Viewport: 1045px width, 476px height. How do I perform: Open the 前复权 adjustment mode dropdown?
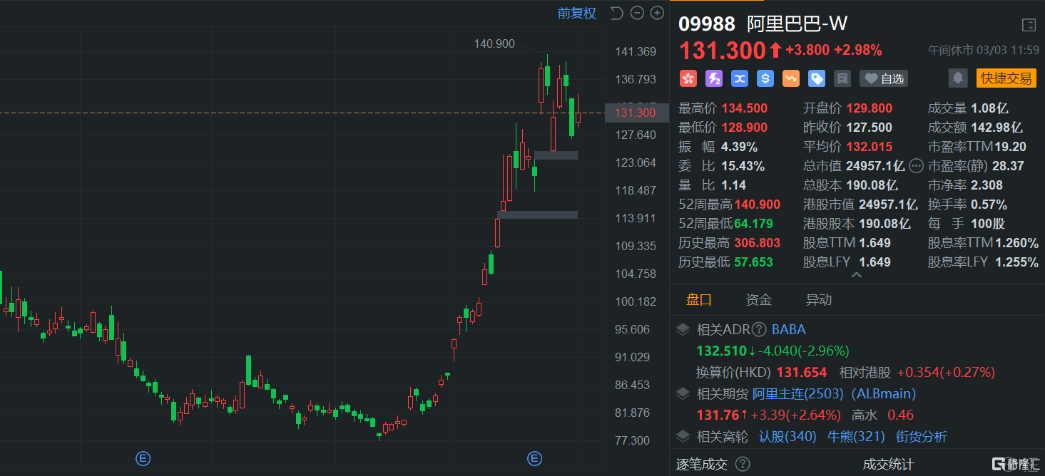tap(576, 14)
